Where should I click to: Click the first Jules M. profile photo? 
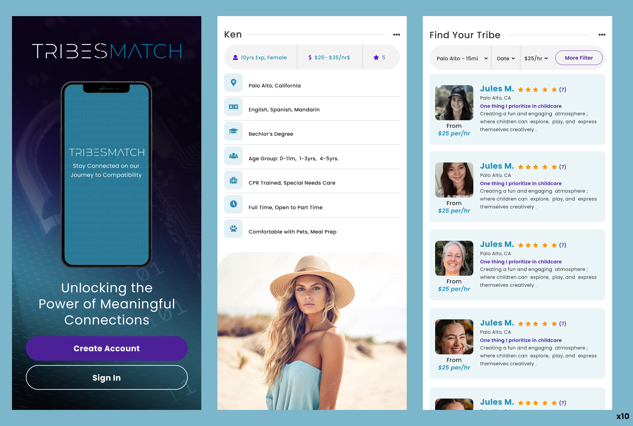pyautogui.click(x=454, y=102)
